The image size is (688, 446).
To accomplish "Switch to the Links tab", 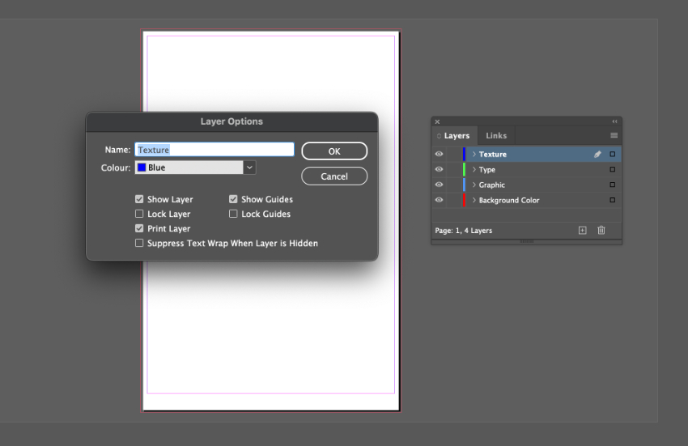I will [x=496, y=136].
